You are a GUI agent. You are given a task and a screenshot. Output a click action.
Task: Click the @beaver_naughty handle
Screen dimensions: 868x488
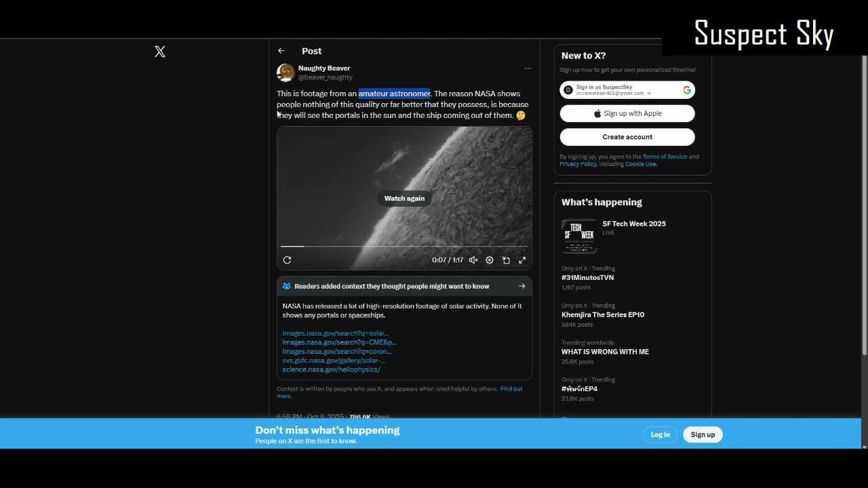[x=325, y=77]
